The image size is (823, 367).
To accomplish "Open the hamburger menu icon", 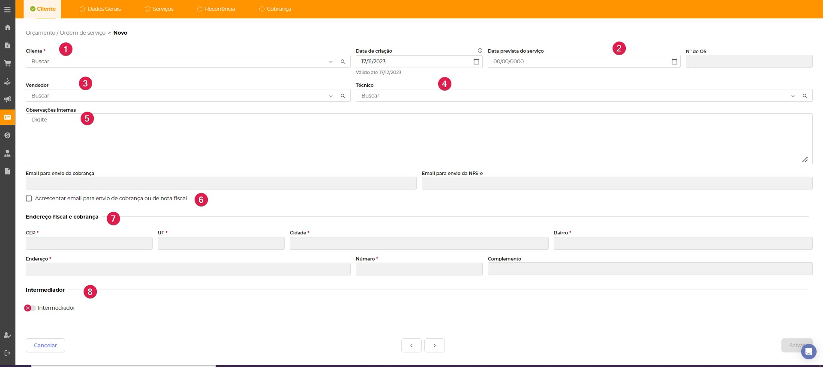I will tap(7, 9).
